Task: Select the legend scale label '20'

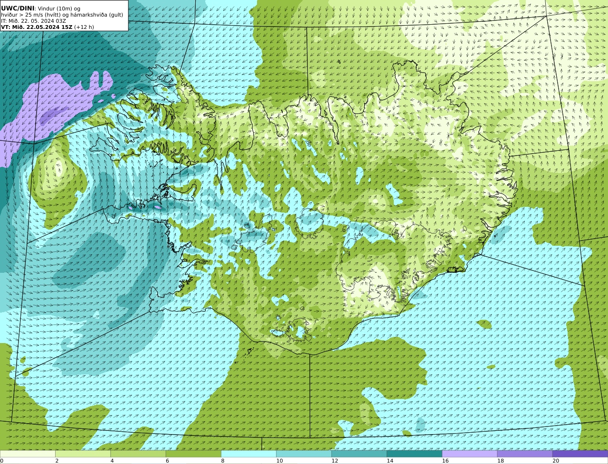Action: pyautogui.click(x=556, y=461)
